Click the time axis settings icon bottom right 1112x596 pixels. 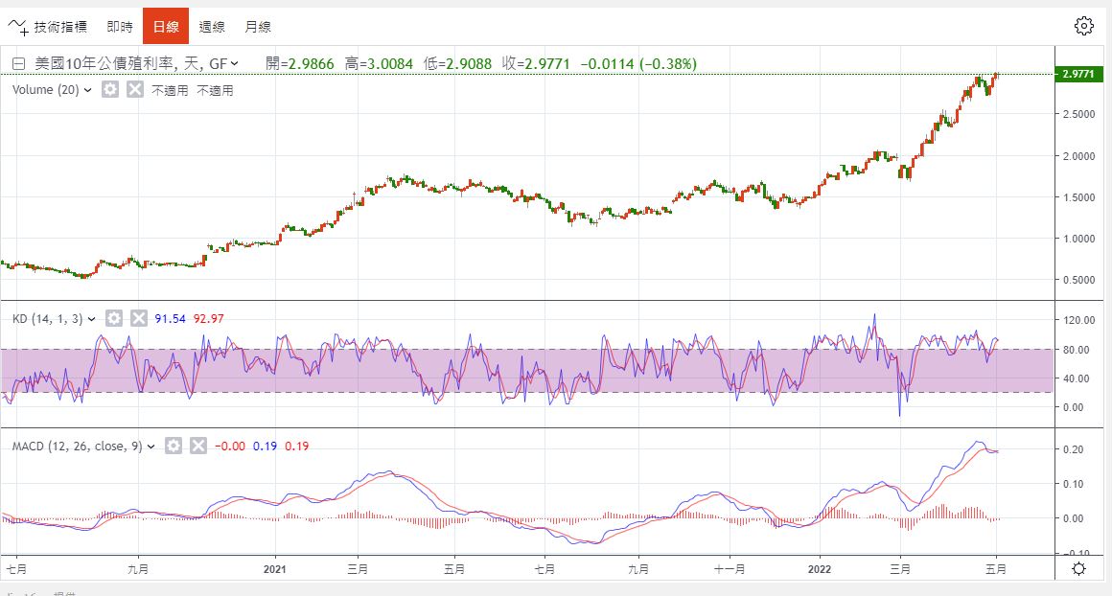click(x=1078, y=568)
